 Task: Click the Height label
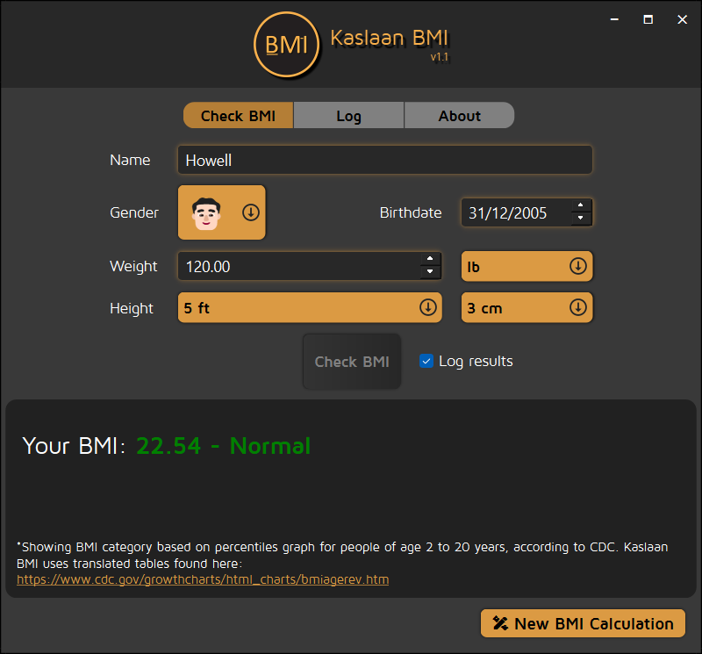132,308
